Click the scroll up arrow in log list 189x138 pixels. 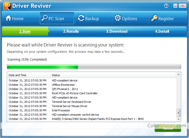click(x=179, y=75)
